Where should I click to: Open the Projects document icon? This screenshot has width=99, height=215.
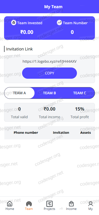click(49, 204)
